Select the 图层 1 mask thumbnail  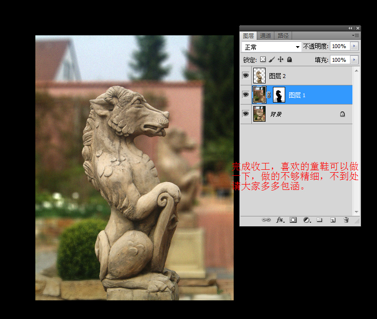tap(279, 95)
